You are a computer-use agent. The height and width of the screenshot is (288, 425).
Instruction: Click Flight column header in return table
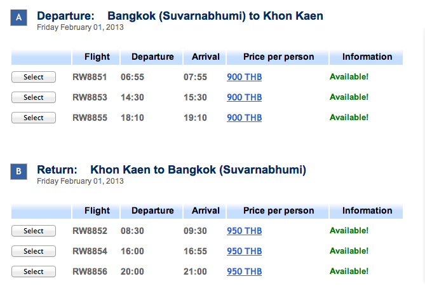pos(96,210)
